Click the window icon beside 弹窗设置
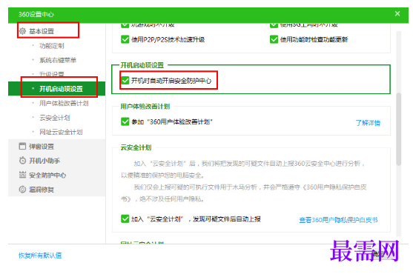Viewport: 413px width, 274px height. coord(23,146)
